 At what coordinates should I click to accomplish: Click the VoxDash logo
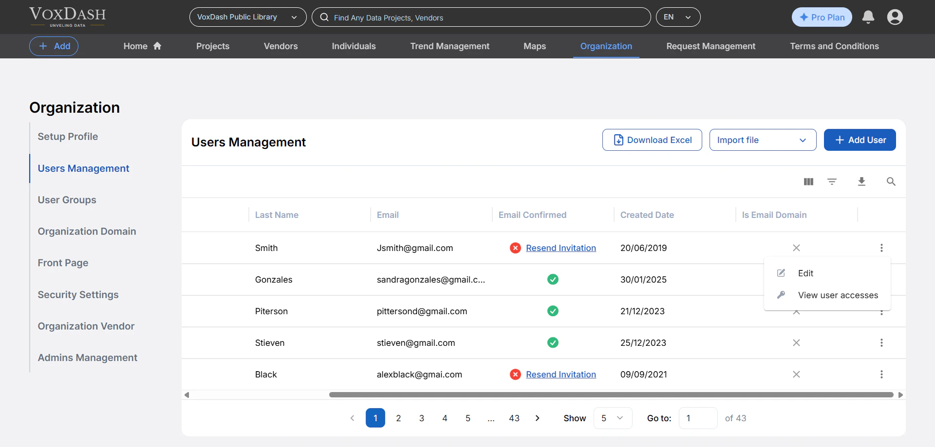point(67,17)
